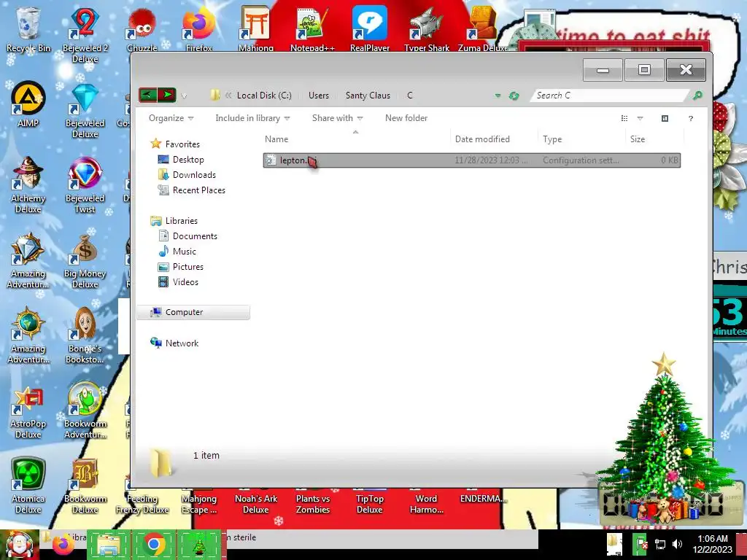Toggle the preview pane button
This screenshot has height=560, width=747.
tap(665, 118)
